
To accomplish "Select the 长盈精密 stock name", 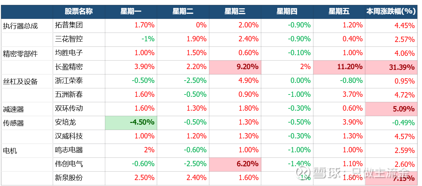I will pyautogui.click(x=69, y=67).
